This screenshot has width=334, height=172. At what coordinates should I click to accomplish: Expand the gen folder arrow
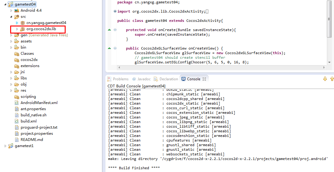(x=11, y=35)
